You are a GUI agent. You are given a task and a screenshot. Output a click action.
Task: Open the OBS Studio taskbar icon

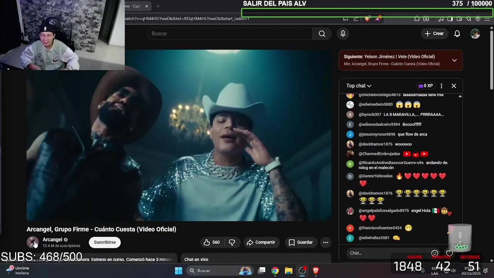pos(302,271)
